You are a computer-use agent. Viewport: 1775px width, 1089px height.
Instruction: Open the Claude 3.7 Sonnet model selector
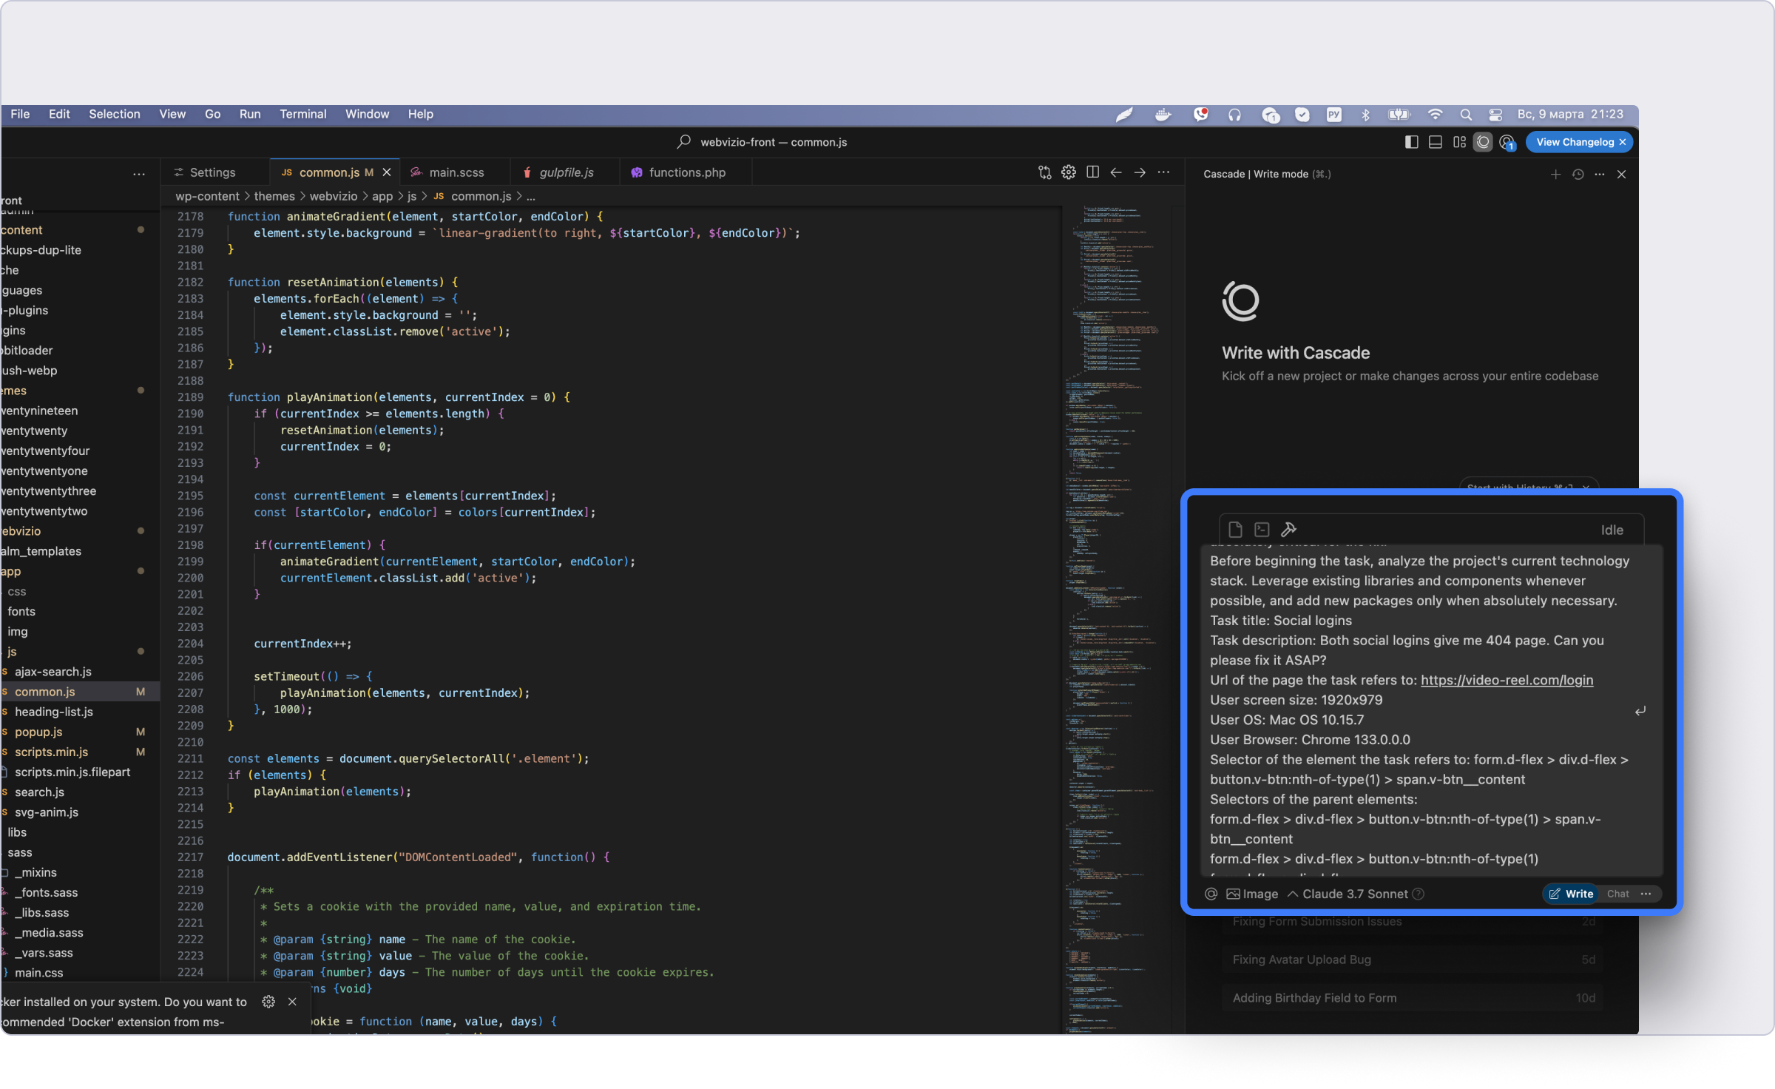[1354, 894]
